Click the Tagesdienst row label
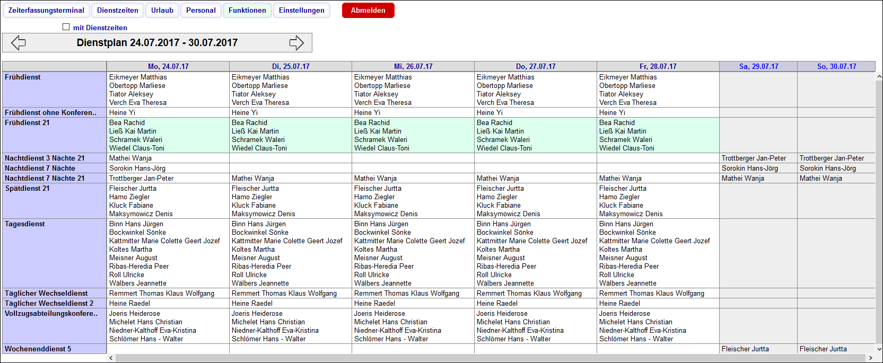Viewport: 883px width, 363px height. pyautogui.click(x=25, y=224)
